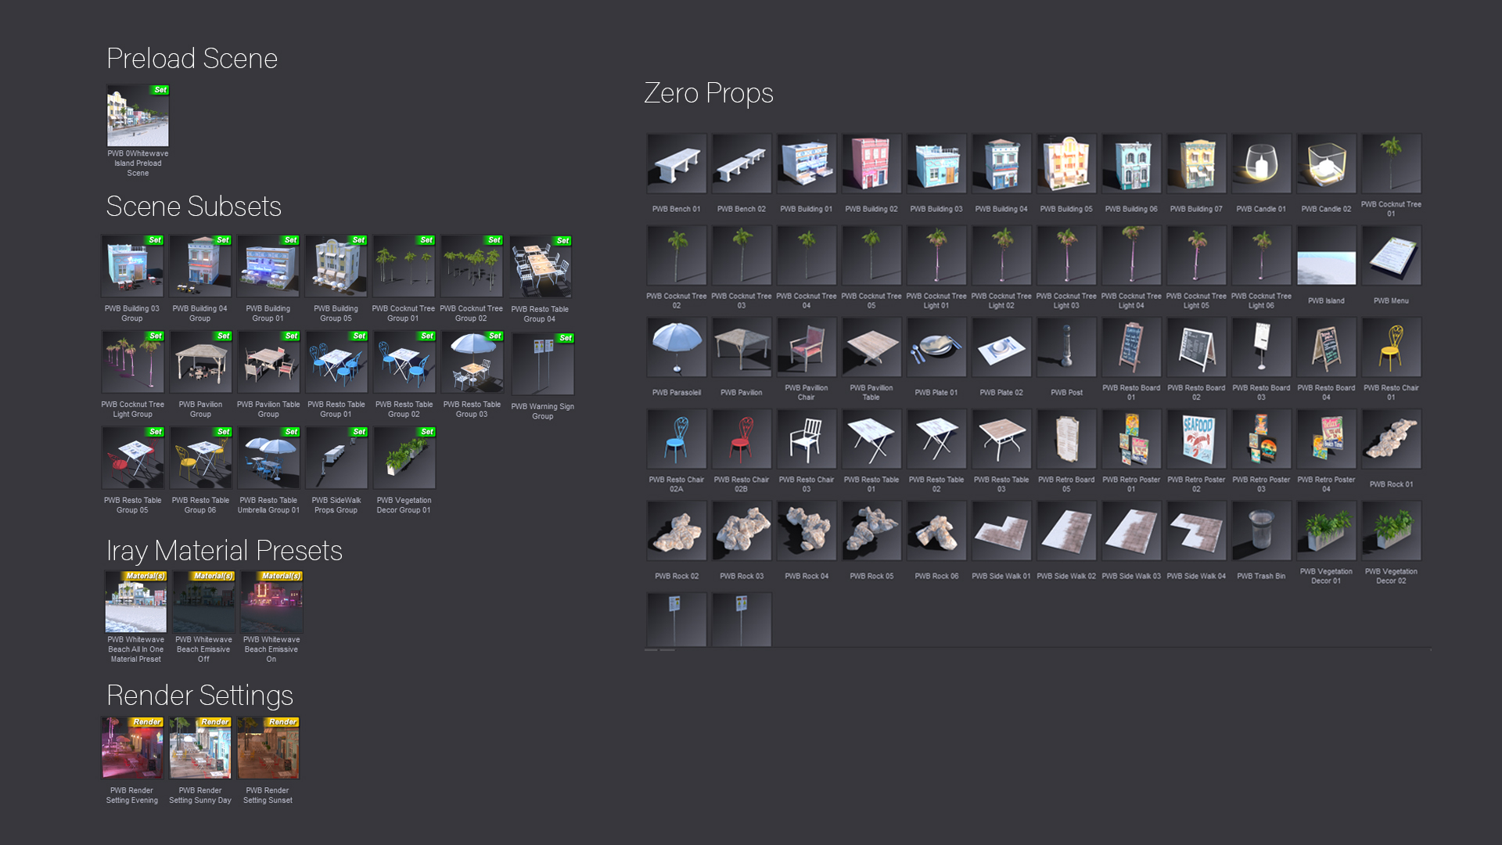Viewport: 1502px width, 845px height.
Task: Select the PWB Building 03 Group set
Action: coord(132,267)
